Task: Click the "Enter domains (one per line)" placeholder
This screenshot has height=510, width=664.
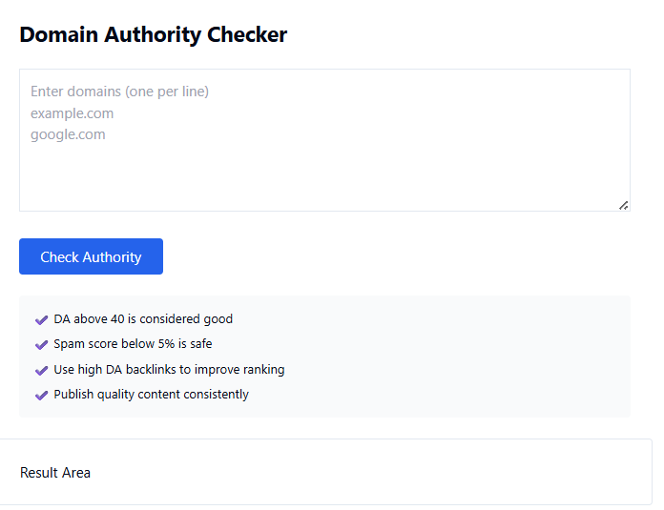Action: coord(119,92)
